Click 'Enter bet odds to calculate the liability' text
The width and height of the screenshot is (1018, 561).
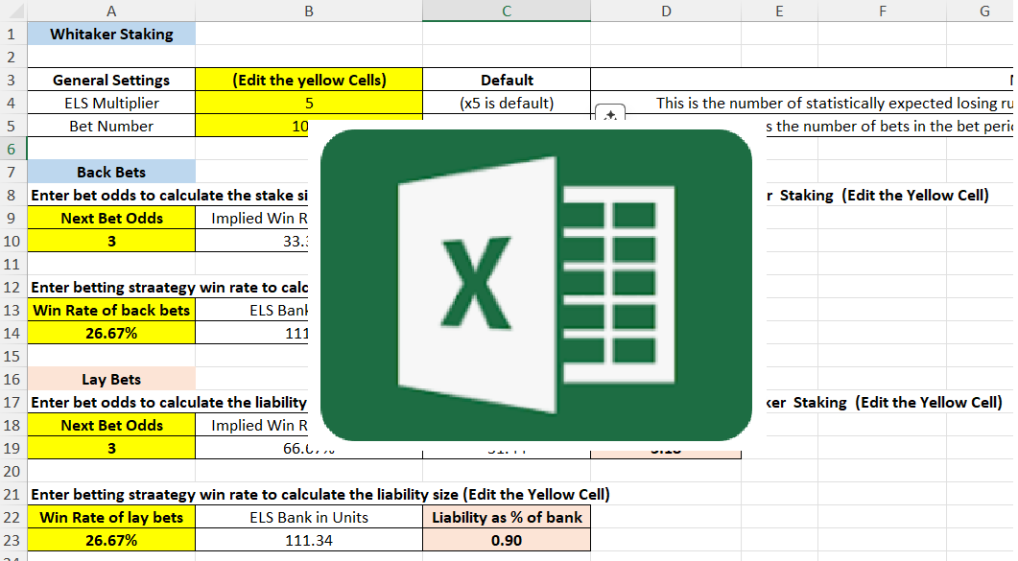coord(169,402)
